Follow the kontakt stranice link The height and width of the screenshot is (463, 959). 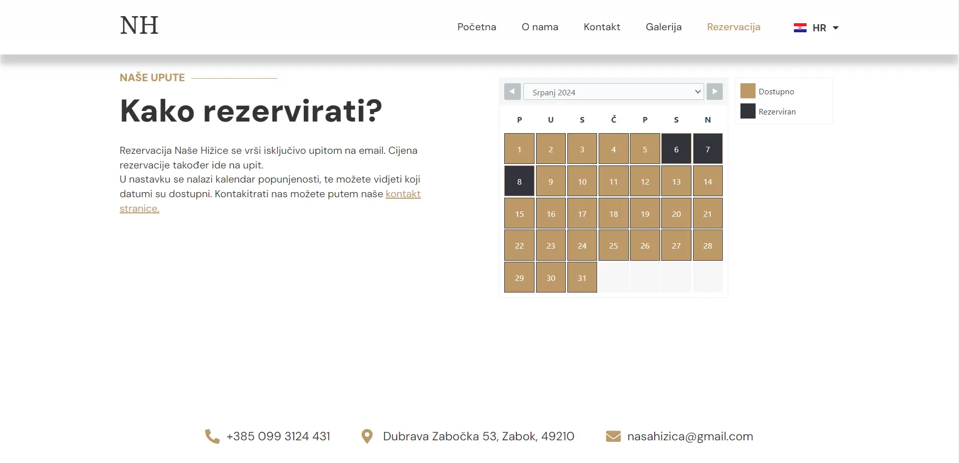tap(402, 194)
